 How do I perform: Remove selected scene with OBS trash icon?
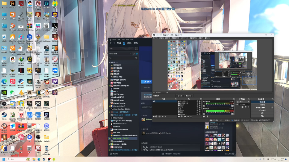(x=156, y=116)
